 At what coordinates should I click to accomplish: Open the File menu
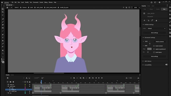[12, 2]
